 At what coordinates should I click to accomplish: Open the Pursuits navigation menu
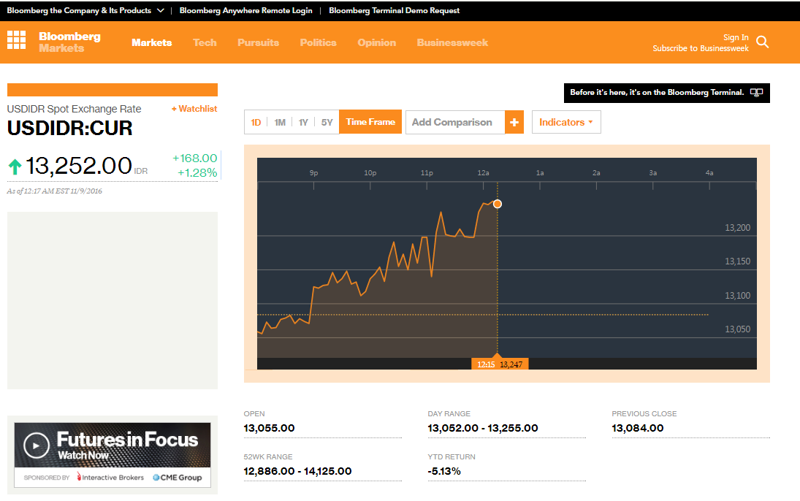258,42
